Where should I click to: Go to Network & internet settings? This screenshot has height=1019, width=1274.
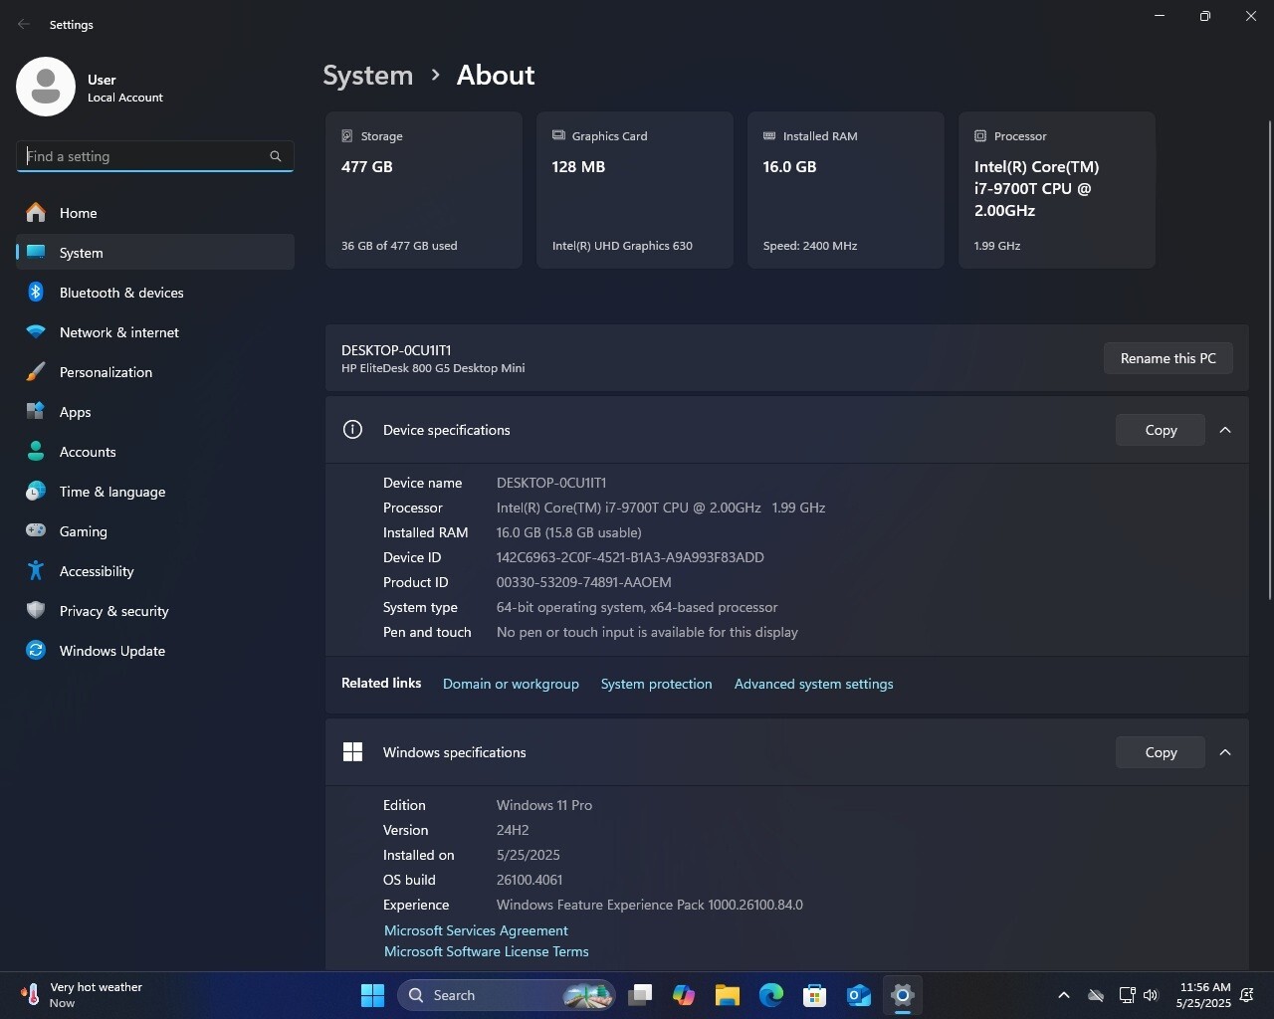(x=155, y=332)
